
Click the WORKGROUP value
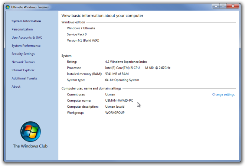point(115,113)
